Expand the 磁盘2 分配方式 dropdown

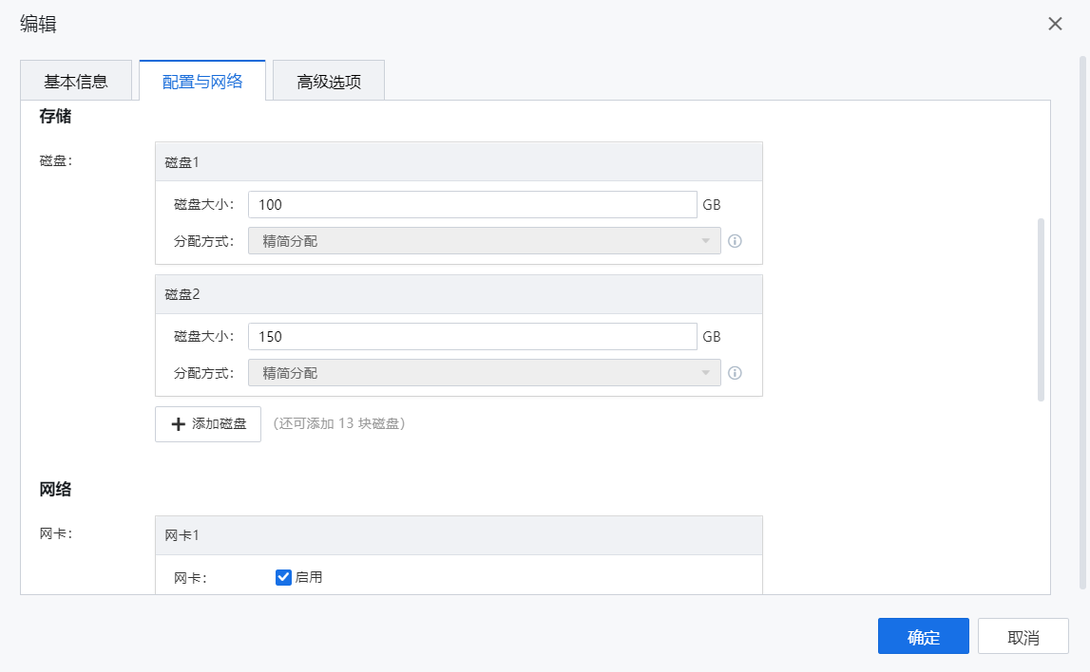coord(484,373)
